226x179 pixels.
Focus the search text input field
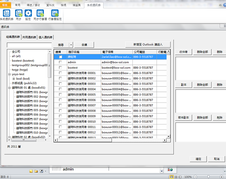click(x=29, y=45)
